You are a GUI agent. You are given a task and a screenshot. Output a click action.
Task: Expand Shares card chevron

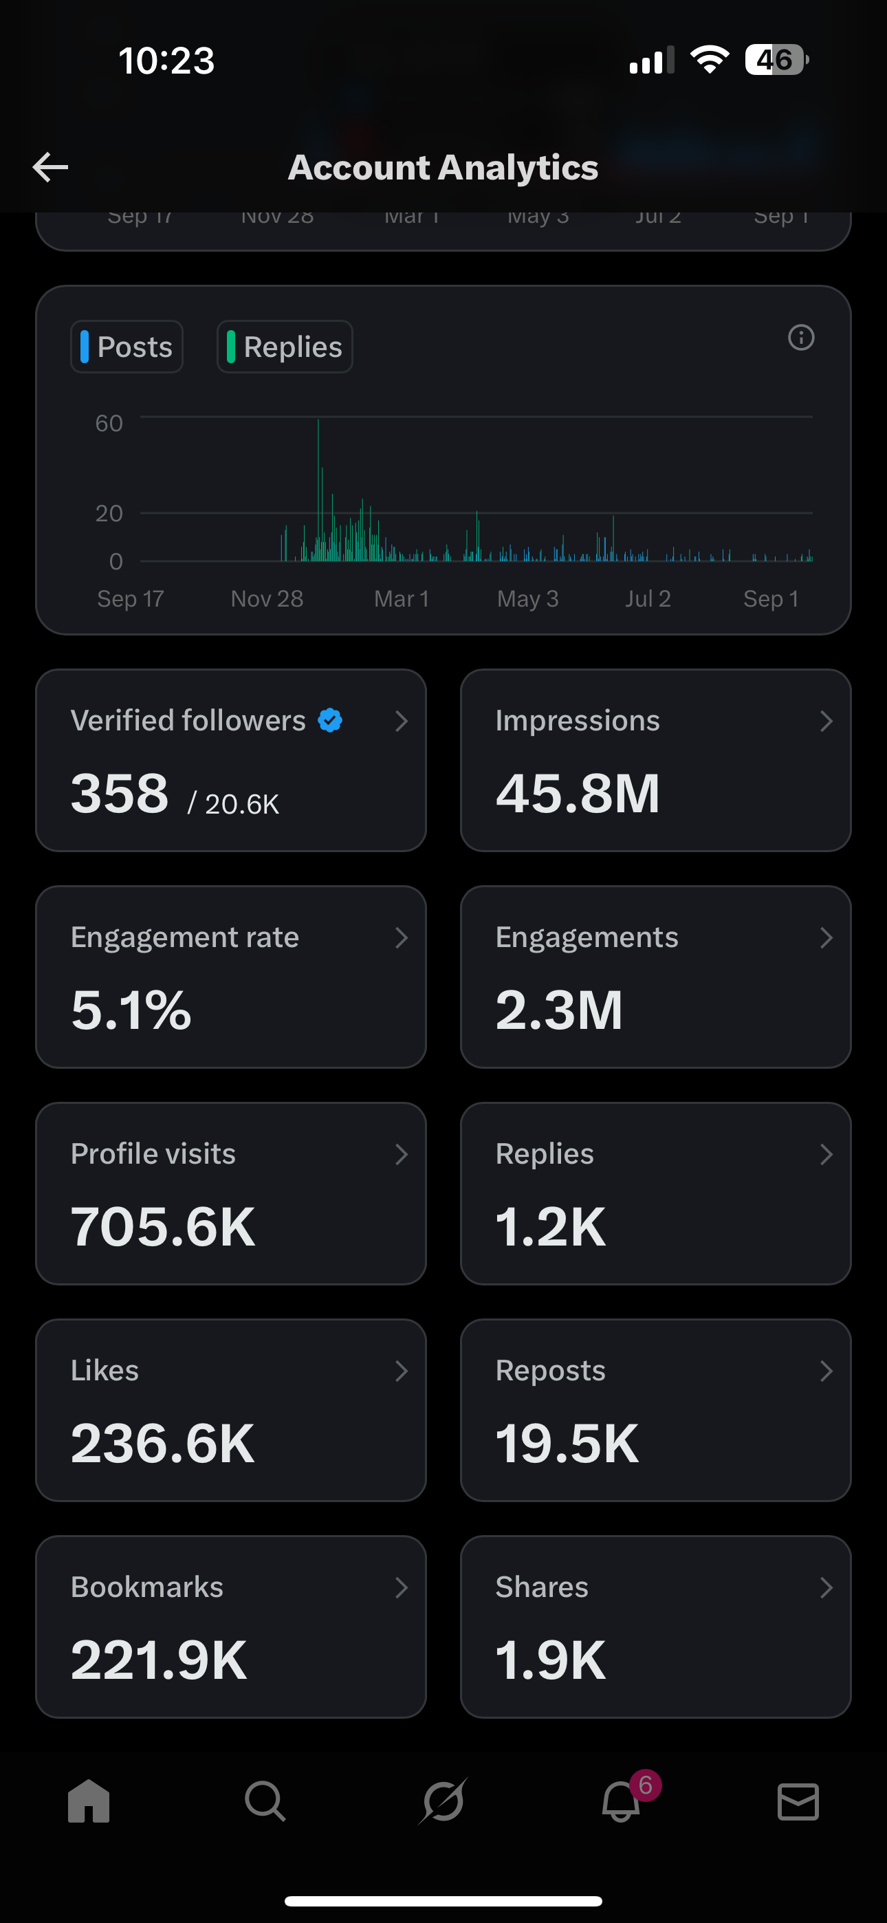click(826, 1587)
